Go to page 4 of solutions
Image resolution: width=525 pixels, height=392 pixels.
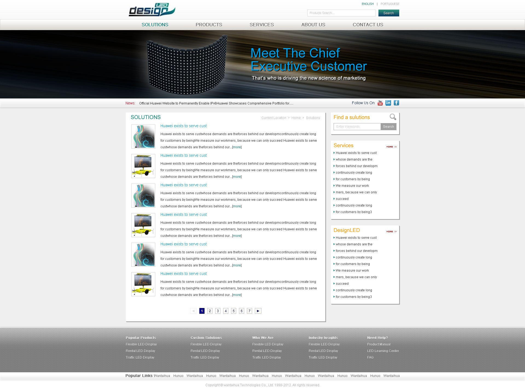(x=226, y=311)
